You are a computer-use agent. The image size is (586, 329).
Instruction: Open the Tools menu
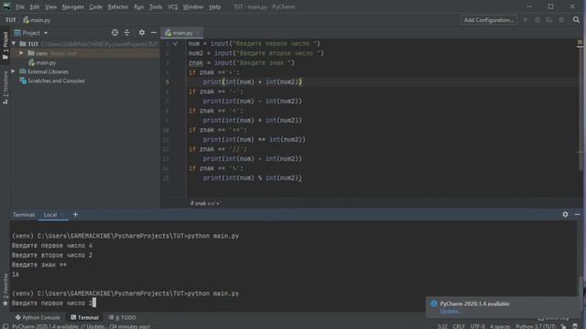[x=156, y=6]
